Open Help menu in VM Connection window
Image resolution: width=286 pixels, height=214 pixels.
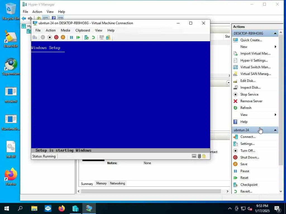pyautogui.click(x=111, y=30)
